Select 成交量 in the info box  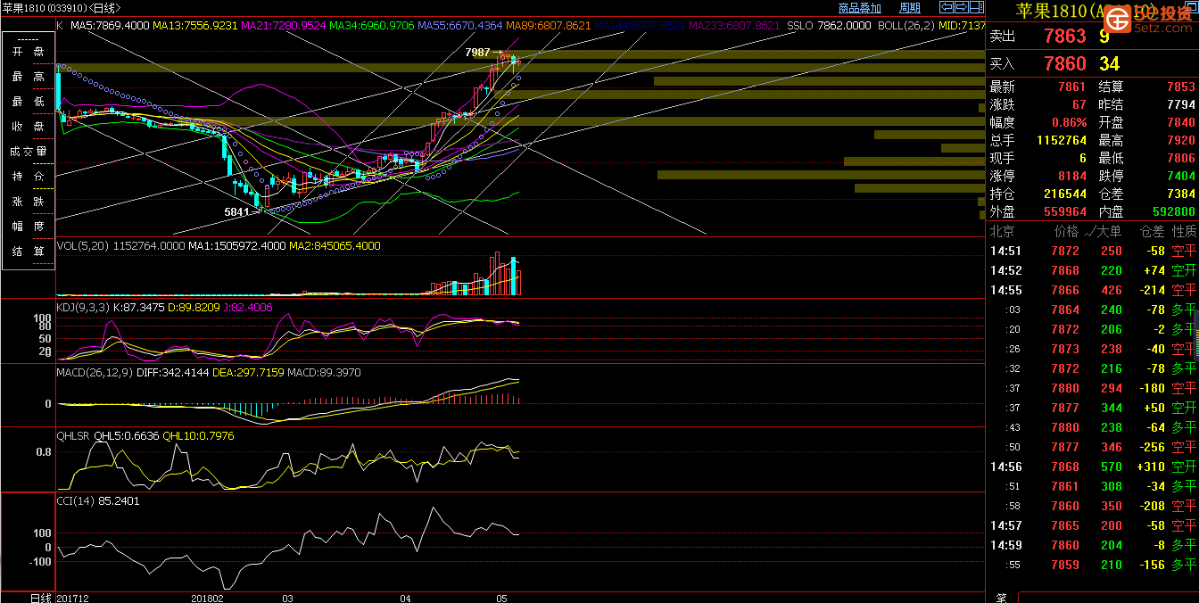[28, 152]
